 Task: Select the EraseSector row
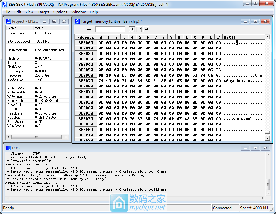pos(37,101)
